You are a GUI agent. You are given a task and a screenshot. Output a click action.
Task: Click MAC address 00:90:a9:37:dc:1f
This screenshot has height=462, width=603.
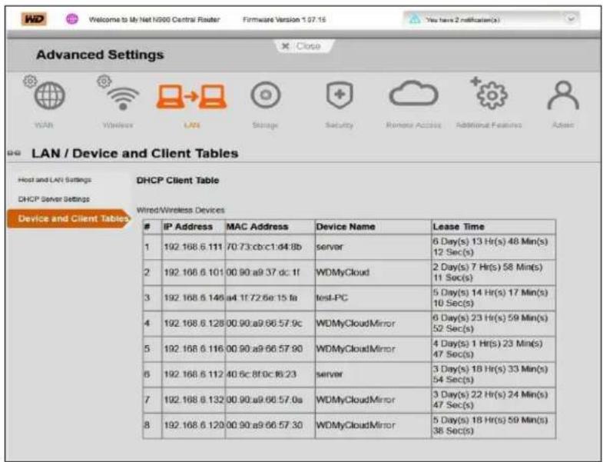[x=263, y=272]
